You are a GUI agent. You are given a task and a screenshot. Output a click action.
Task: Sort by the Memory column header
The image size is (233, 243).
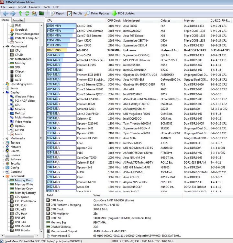[x=196, y=20]
